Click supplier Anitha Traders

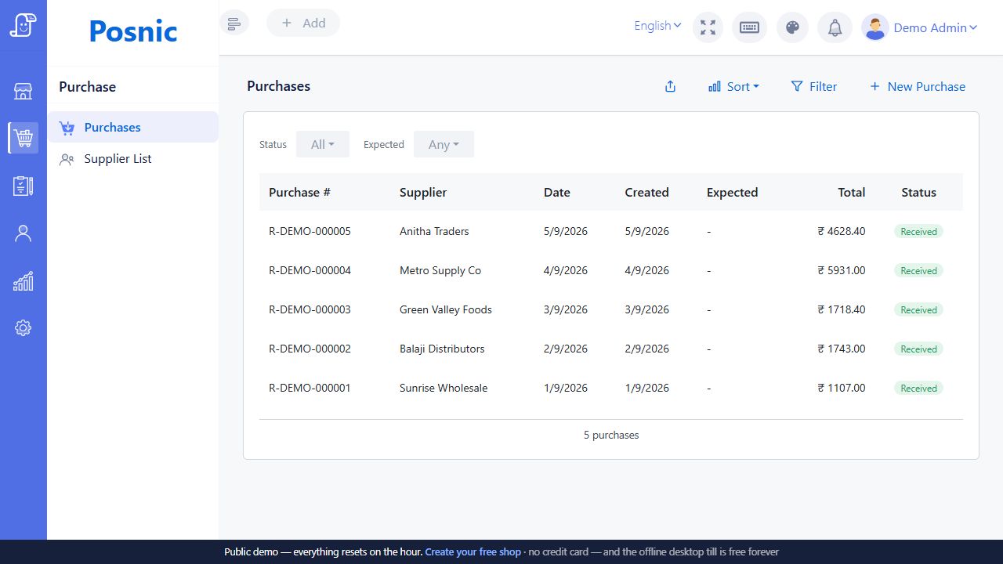point(434,231)
